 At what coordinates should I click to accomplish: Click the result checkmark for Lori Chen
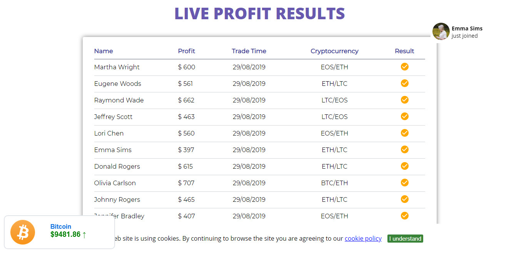404,133
